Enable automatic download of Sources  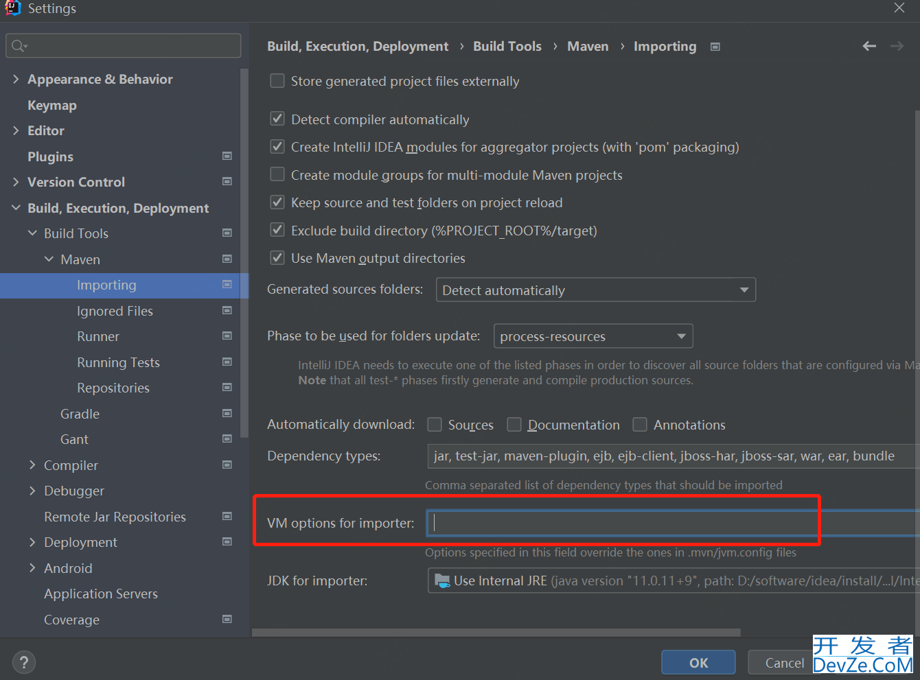[435, 425]
